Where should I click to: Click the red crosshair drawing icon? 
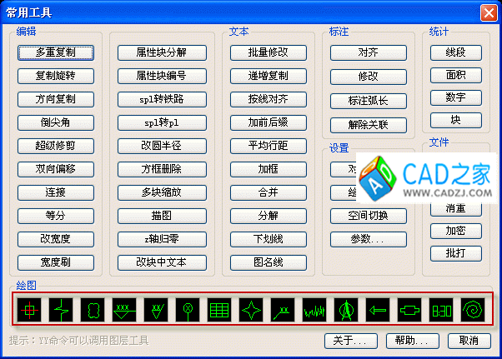(29, 311)
